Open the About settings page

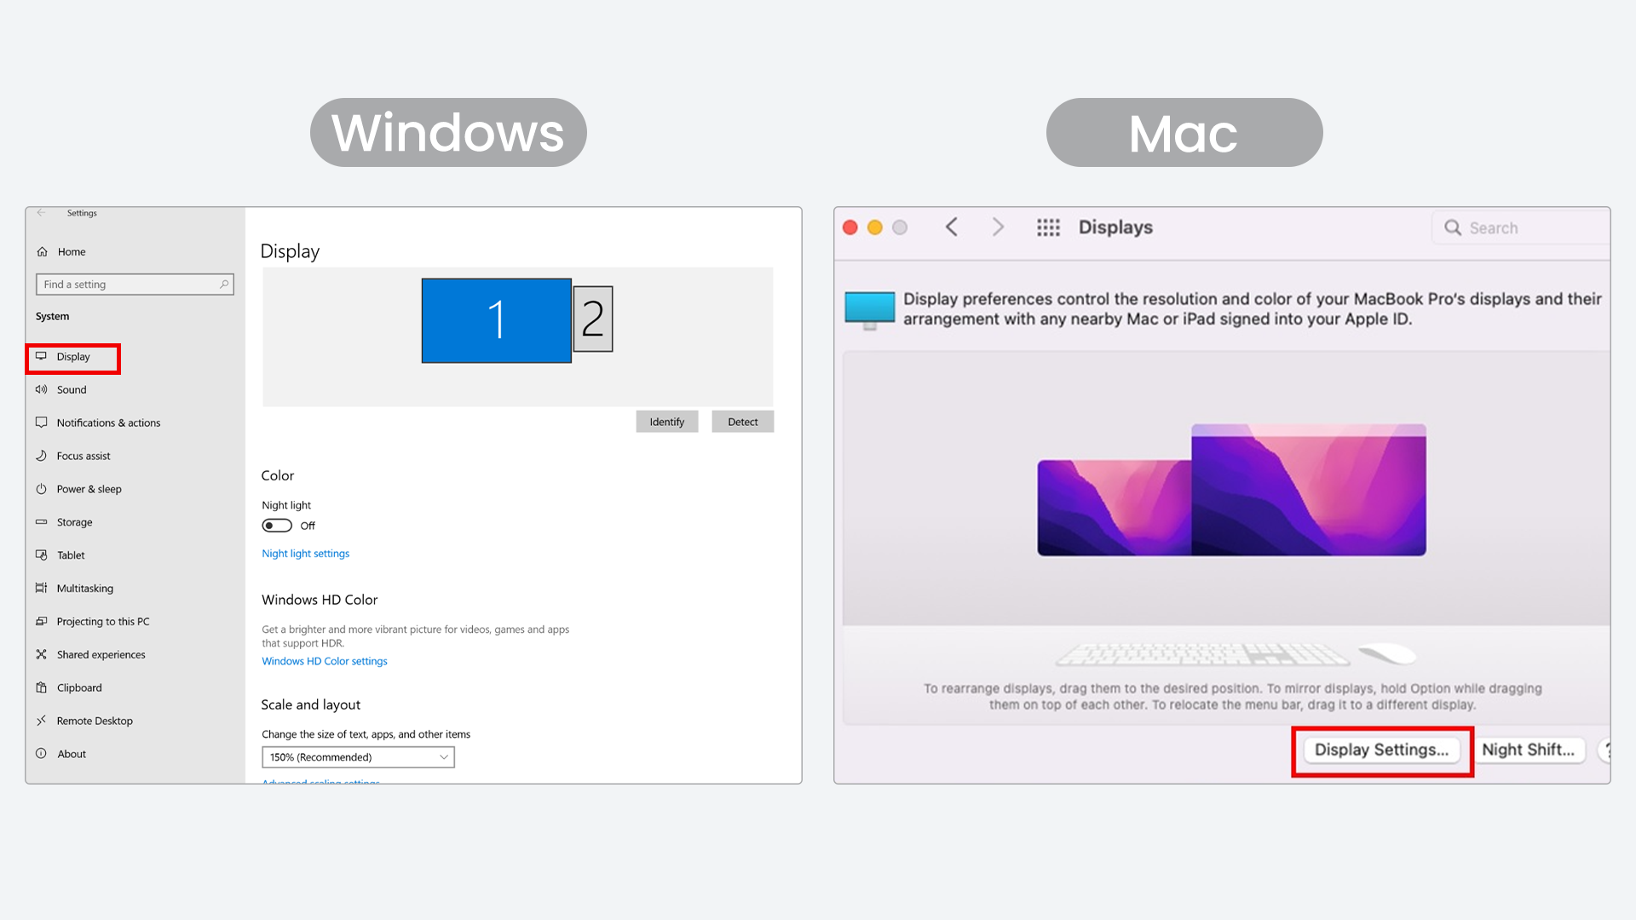coord(72,754)
